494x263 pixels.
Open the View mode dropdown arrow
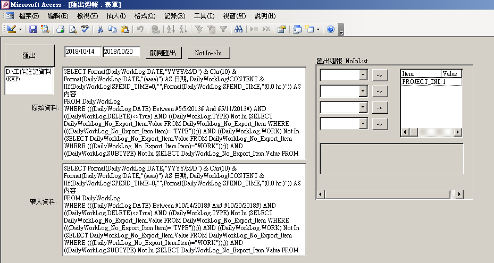point(21,29)
